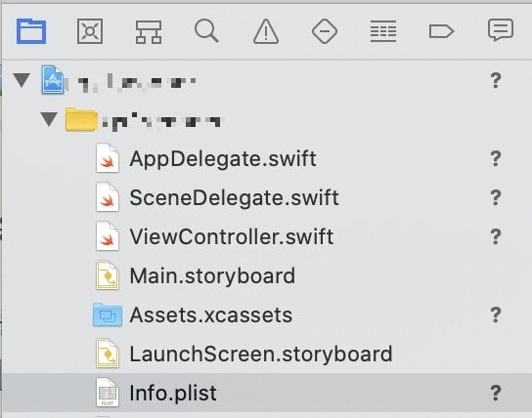The image size is (532, 418).
Task: Open AppDelegate.swift file
Action: [223, 158]
